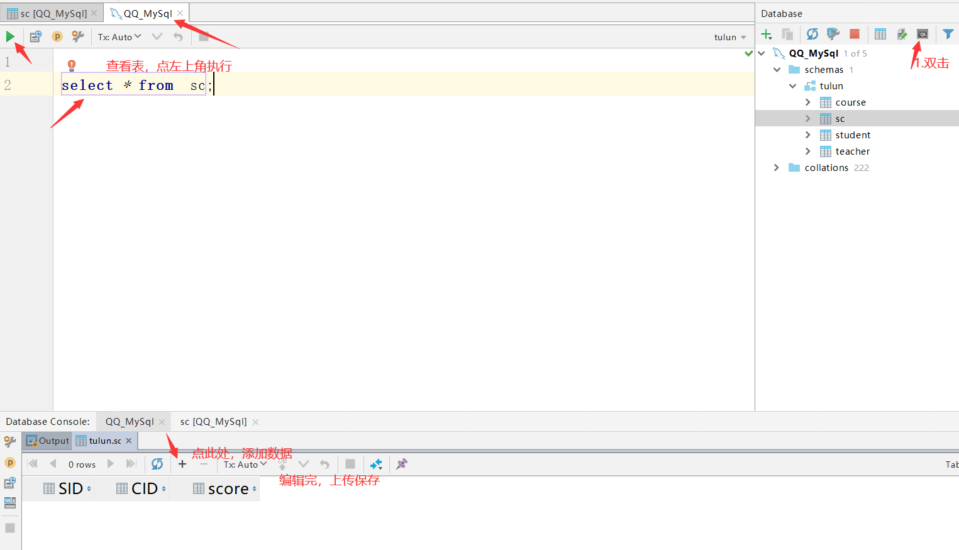Click the Jump to Query Console icon
This screenshot has width=959, height=550.
point(923,34)
